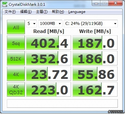The width and height of the screenshot is (125, 114).
Task: Minimize the CrystalDiskMark window
Action: (x=96, y=3)
